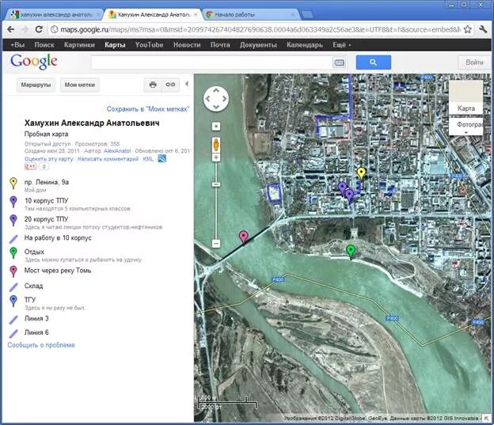Click the blue pin icon beside ТГУ
This screenshot has height=425, width=494.
pyautogui.click(x=13, y=302)
